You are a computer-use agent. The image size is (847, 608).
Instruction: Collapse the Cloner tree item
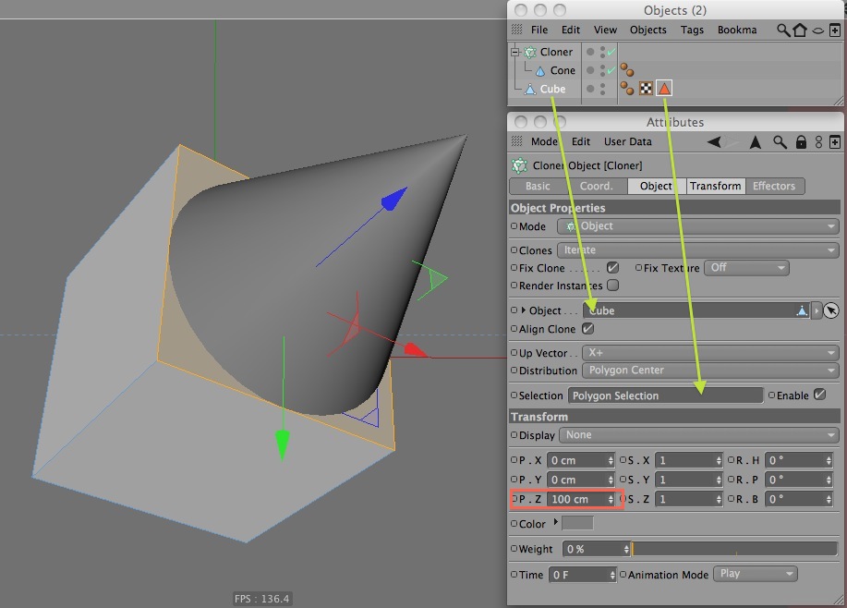point(514,52)
